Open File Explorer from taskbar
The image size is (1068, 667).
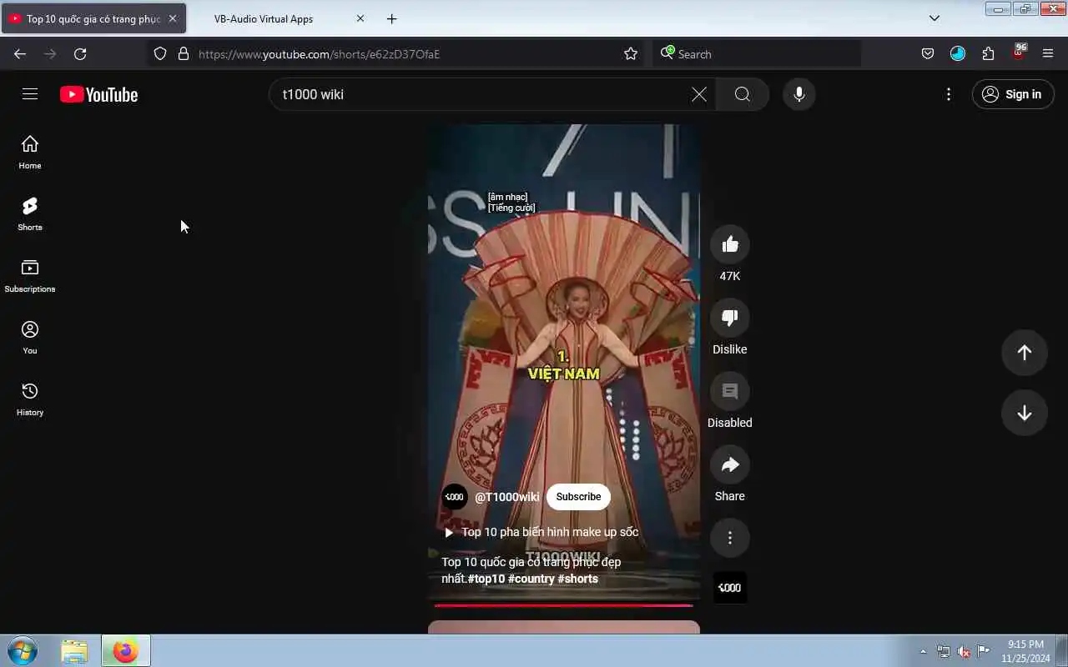click(x=74, y=651)
